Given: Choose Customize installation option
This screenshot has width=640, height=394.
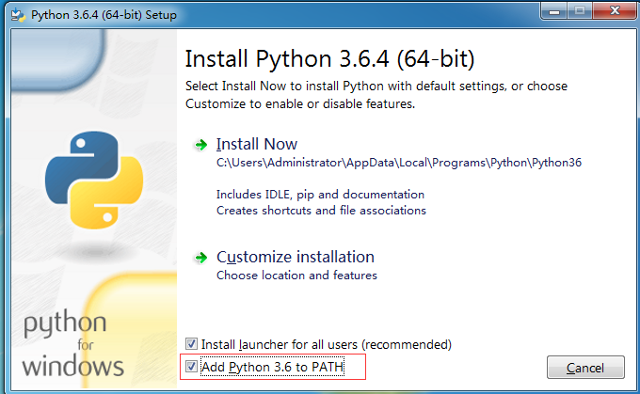Looking at the screenshot, I should pyautogui.click(x=296, y=257).
